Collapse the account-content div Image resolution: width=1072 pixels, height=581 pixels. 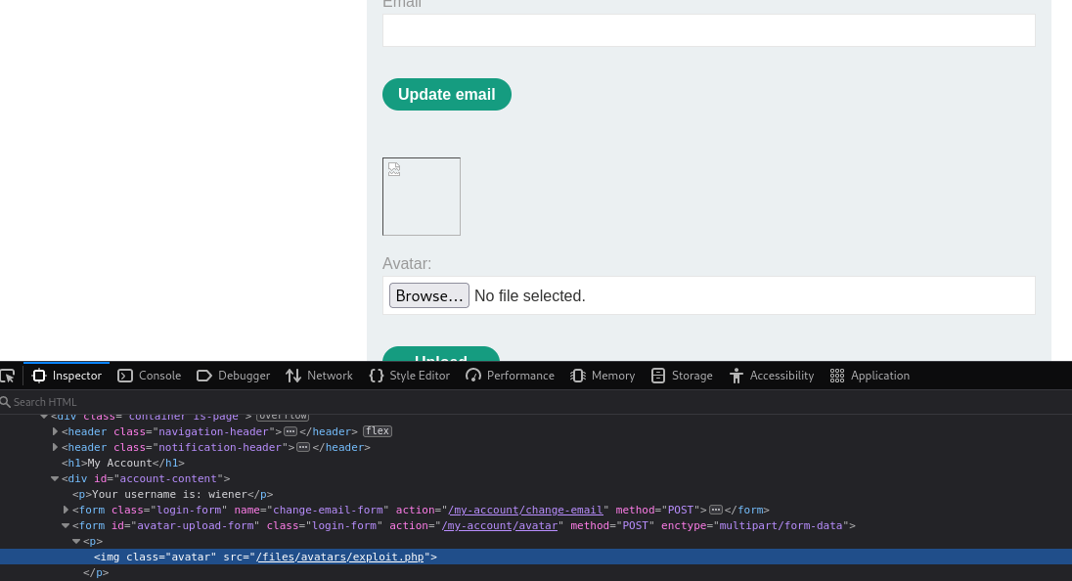point(55,478)
